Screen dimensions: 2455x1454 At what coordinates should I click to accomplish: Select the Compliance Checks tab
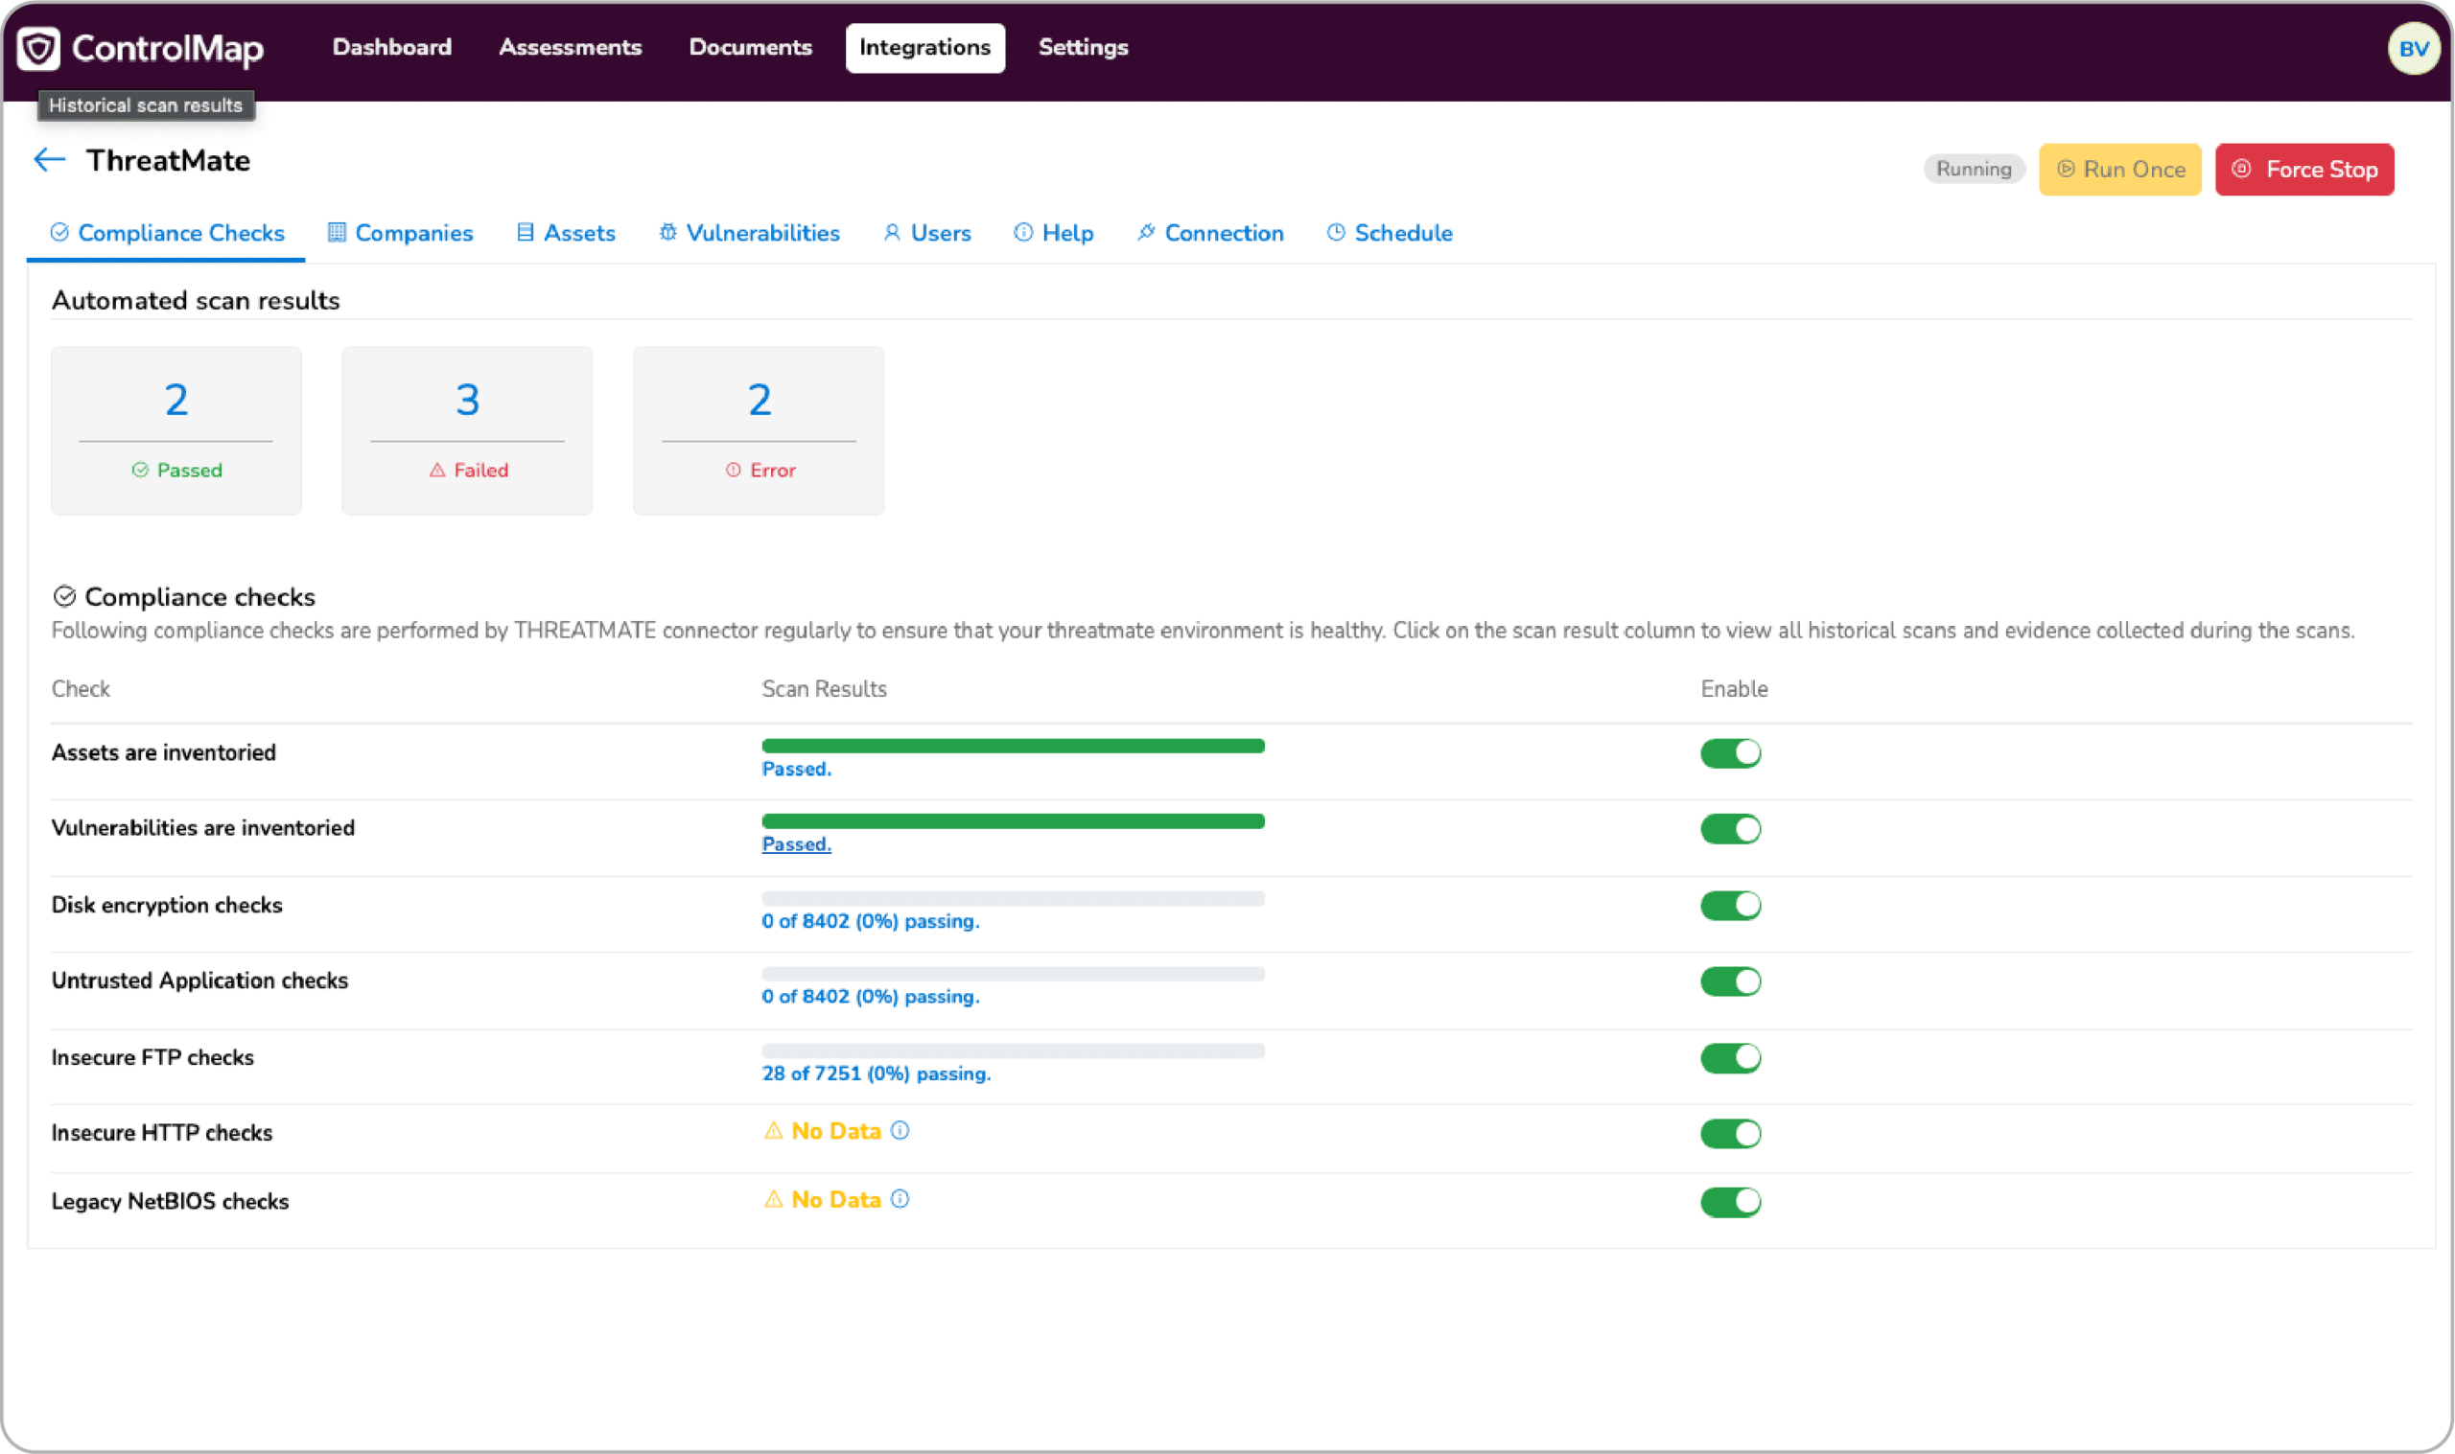167,233
